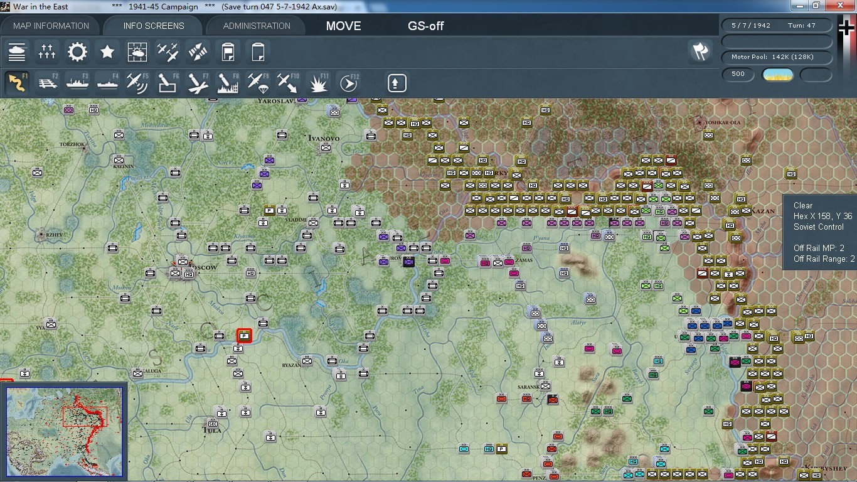Viewport: 857px width, 482px height.
Task: Select F9 air transport parachute mode
Action: point(258,83)
